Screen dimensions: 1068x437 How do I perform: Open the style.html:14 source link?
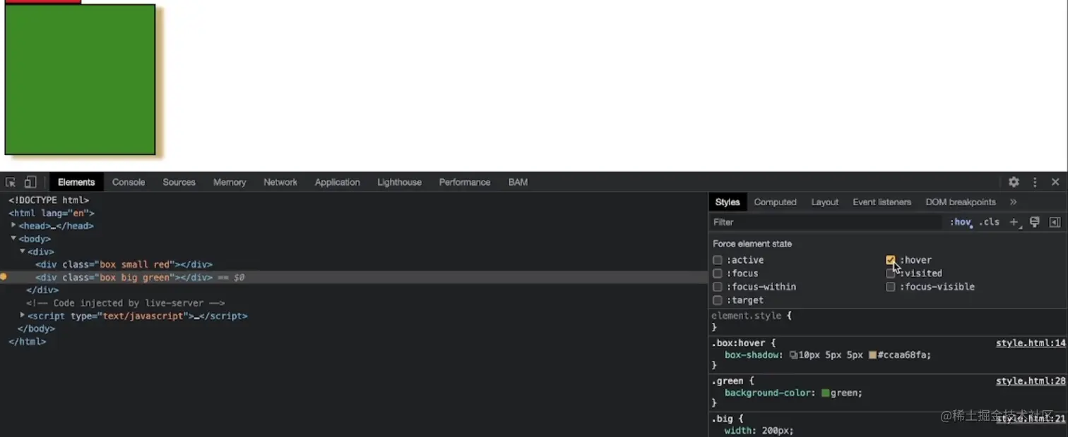(x=1031, y=343)
